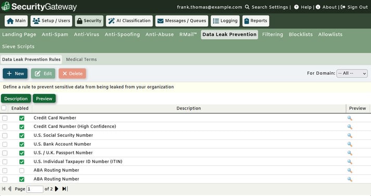Sort by the Enabled column header
371x196 pixels.
[20, 108]
